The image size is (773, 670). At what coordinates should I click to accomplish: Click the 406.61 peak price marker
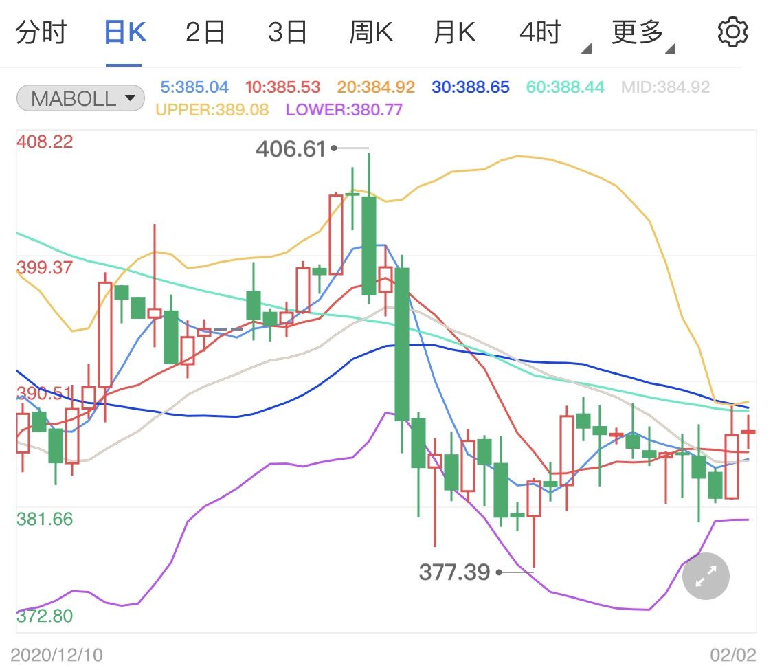click(x=291, y=149)
